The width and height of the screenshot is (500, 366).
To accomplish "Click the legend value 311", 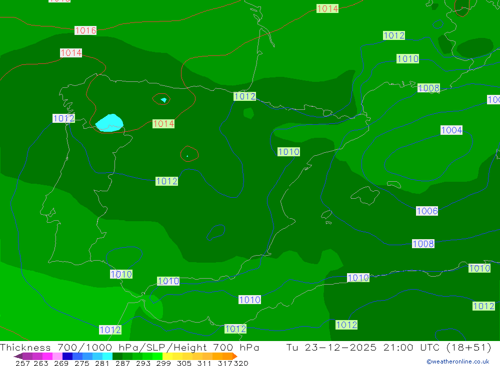I will (204, 363).
